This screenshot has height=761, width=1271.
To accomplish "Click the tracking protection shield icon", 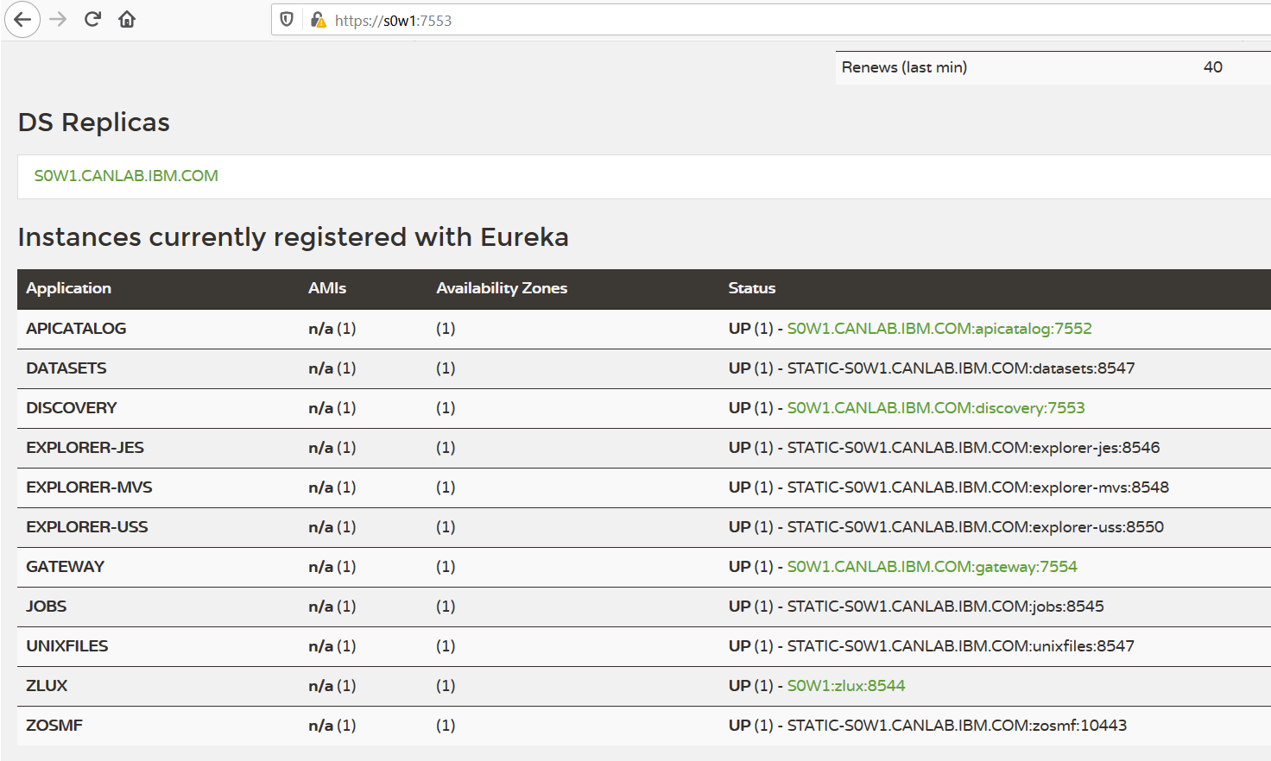I will (x=288, y=20).
